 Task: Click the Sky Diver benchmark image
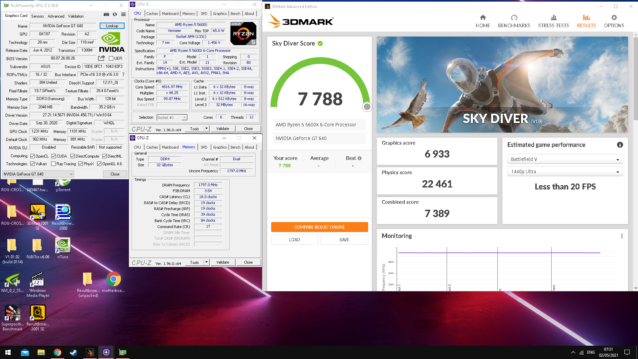(x=502, y=85)
